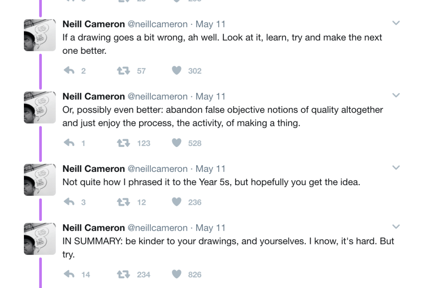Open the chevron menu on "IN SUMMARY" tweet
Screen dimensions: 423x288
[x=396, y=226]
